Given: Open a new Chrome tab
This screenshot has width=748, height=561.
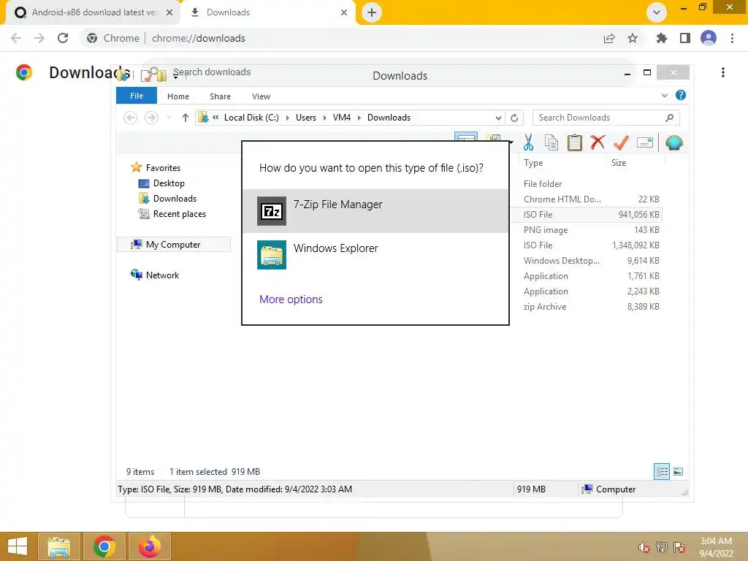Looking at the screenshot, I should pos(372,12).
